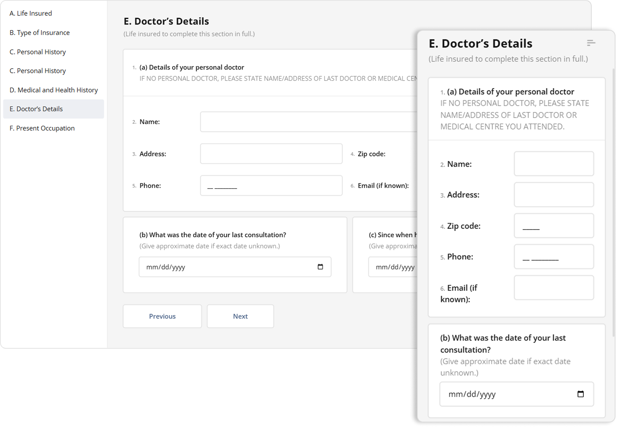Open the calendar picker for last consultation date
Viewport: 617px width, 427px height.
320,267
